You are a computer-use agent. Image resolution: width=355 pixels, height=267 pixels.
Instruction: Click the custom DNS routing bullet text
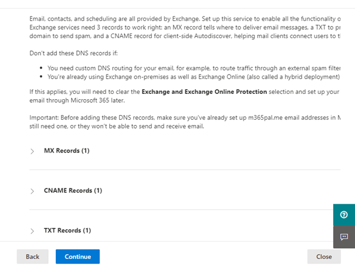(x=194, y=67)
